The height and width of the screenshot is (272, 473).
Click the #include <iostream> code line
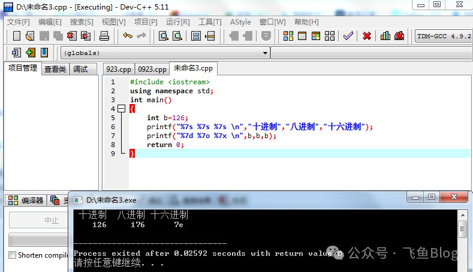click(x=170, y=82)
